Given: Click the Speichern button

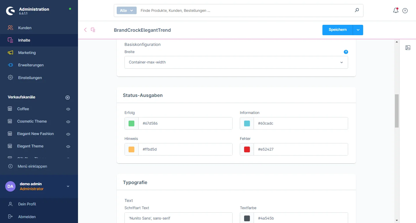Looking at the screenshot, I should [x=337, y=30].
